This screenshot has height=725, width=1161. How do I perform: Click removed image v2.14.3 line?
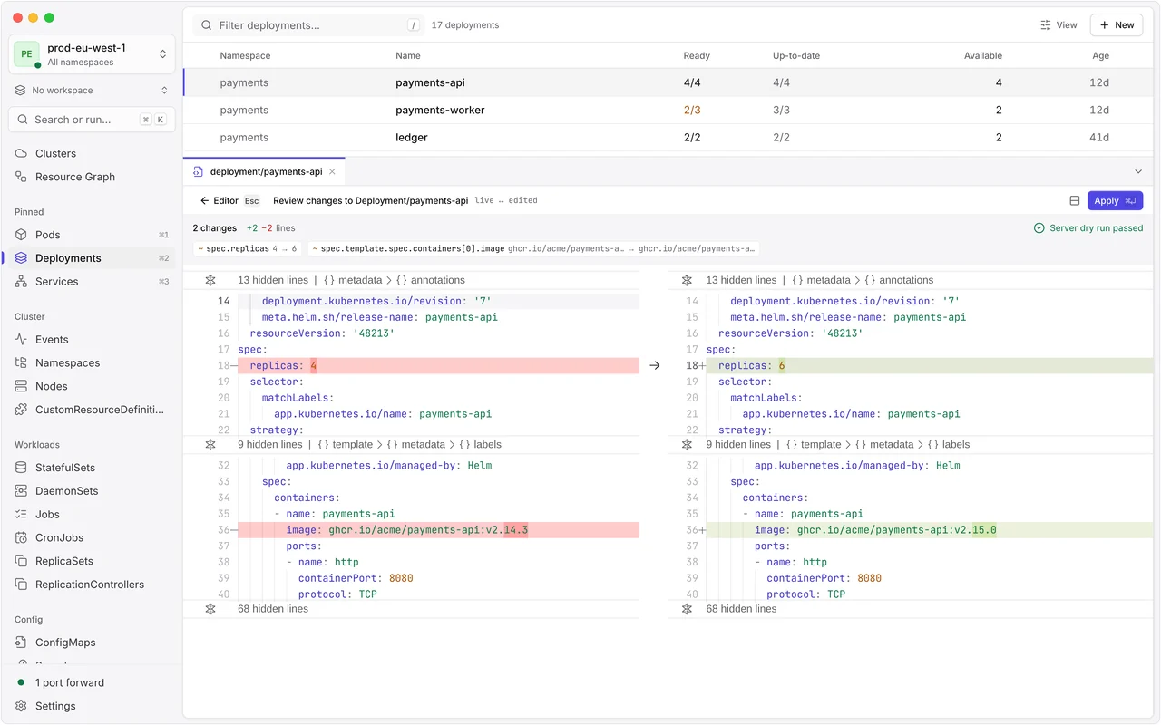pos(438,530)
